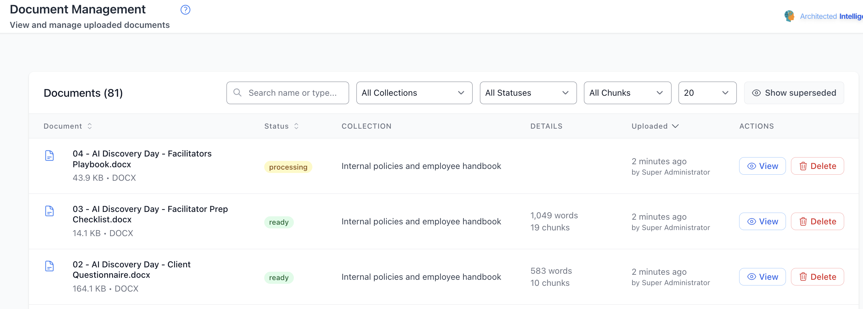The width and height of the screenshot is (863, 309).
Task: Click sort arrows next to Document header
Action: 90,126
